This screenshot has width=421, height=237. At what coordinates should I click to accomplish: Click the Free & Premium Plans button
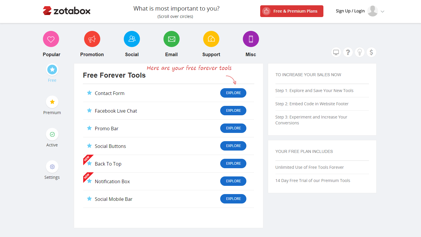(292, 11)
